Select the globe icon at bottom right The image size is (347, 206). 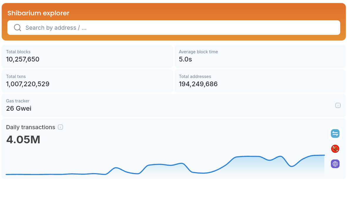[335, 164]
